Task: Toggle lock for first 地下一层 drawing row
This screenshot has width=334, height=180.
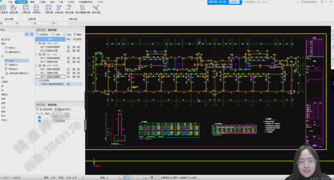Action: coord(68,69)
